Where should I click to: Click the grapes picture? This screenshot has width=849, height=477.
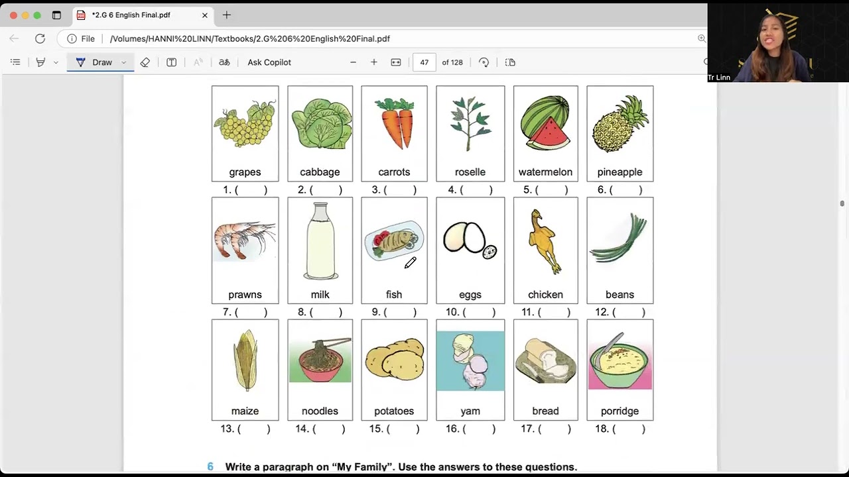click(x=245, y=124)
